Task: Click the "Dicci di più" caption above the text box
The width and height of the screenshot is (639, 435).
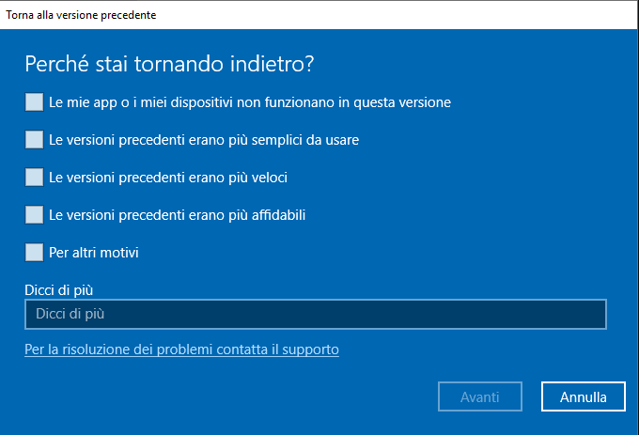Action: coord(58,289)
